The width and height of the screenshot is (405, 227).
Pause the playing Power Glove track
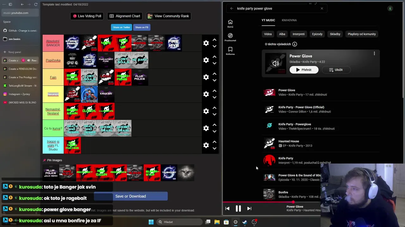click(x=238, y=208)
